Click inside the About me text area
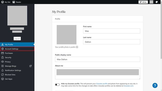The width and height of the screenshot is (162, 91). click(x=97, y=74)
